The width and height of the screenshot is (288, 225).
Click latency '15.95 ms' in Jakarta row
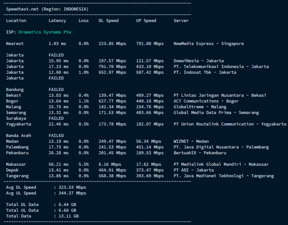point(58,61)
